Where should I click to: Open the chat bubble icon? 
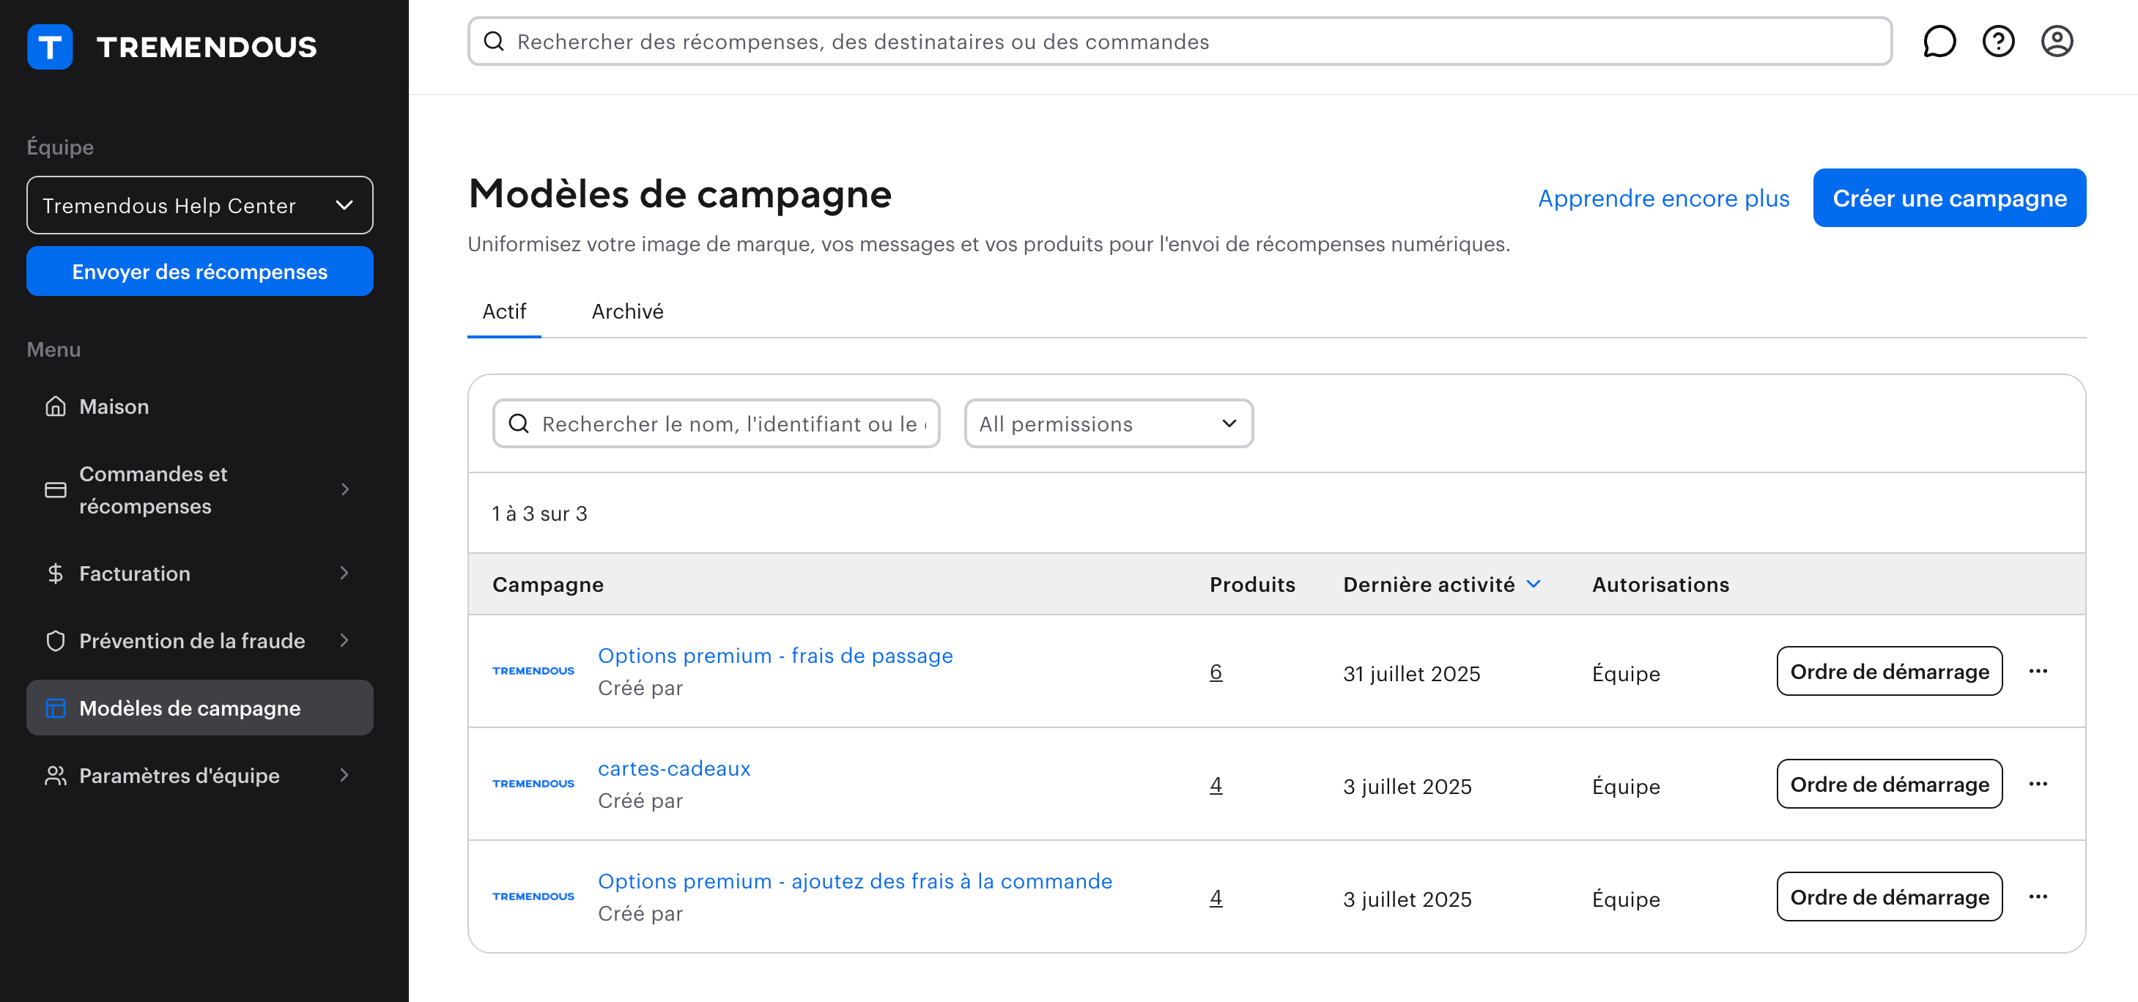pos(1939,42)
